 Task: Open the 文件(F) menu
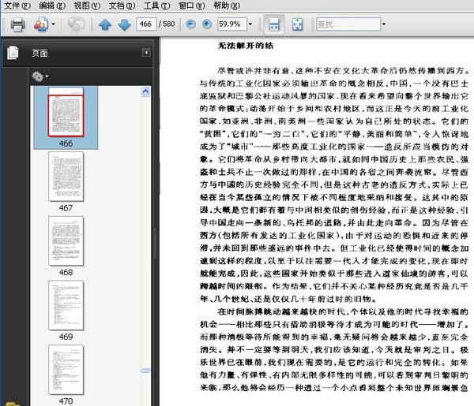pyautogui.click(x=16, y=6)
